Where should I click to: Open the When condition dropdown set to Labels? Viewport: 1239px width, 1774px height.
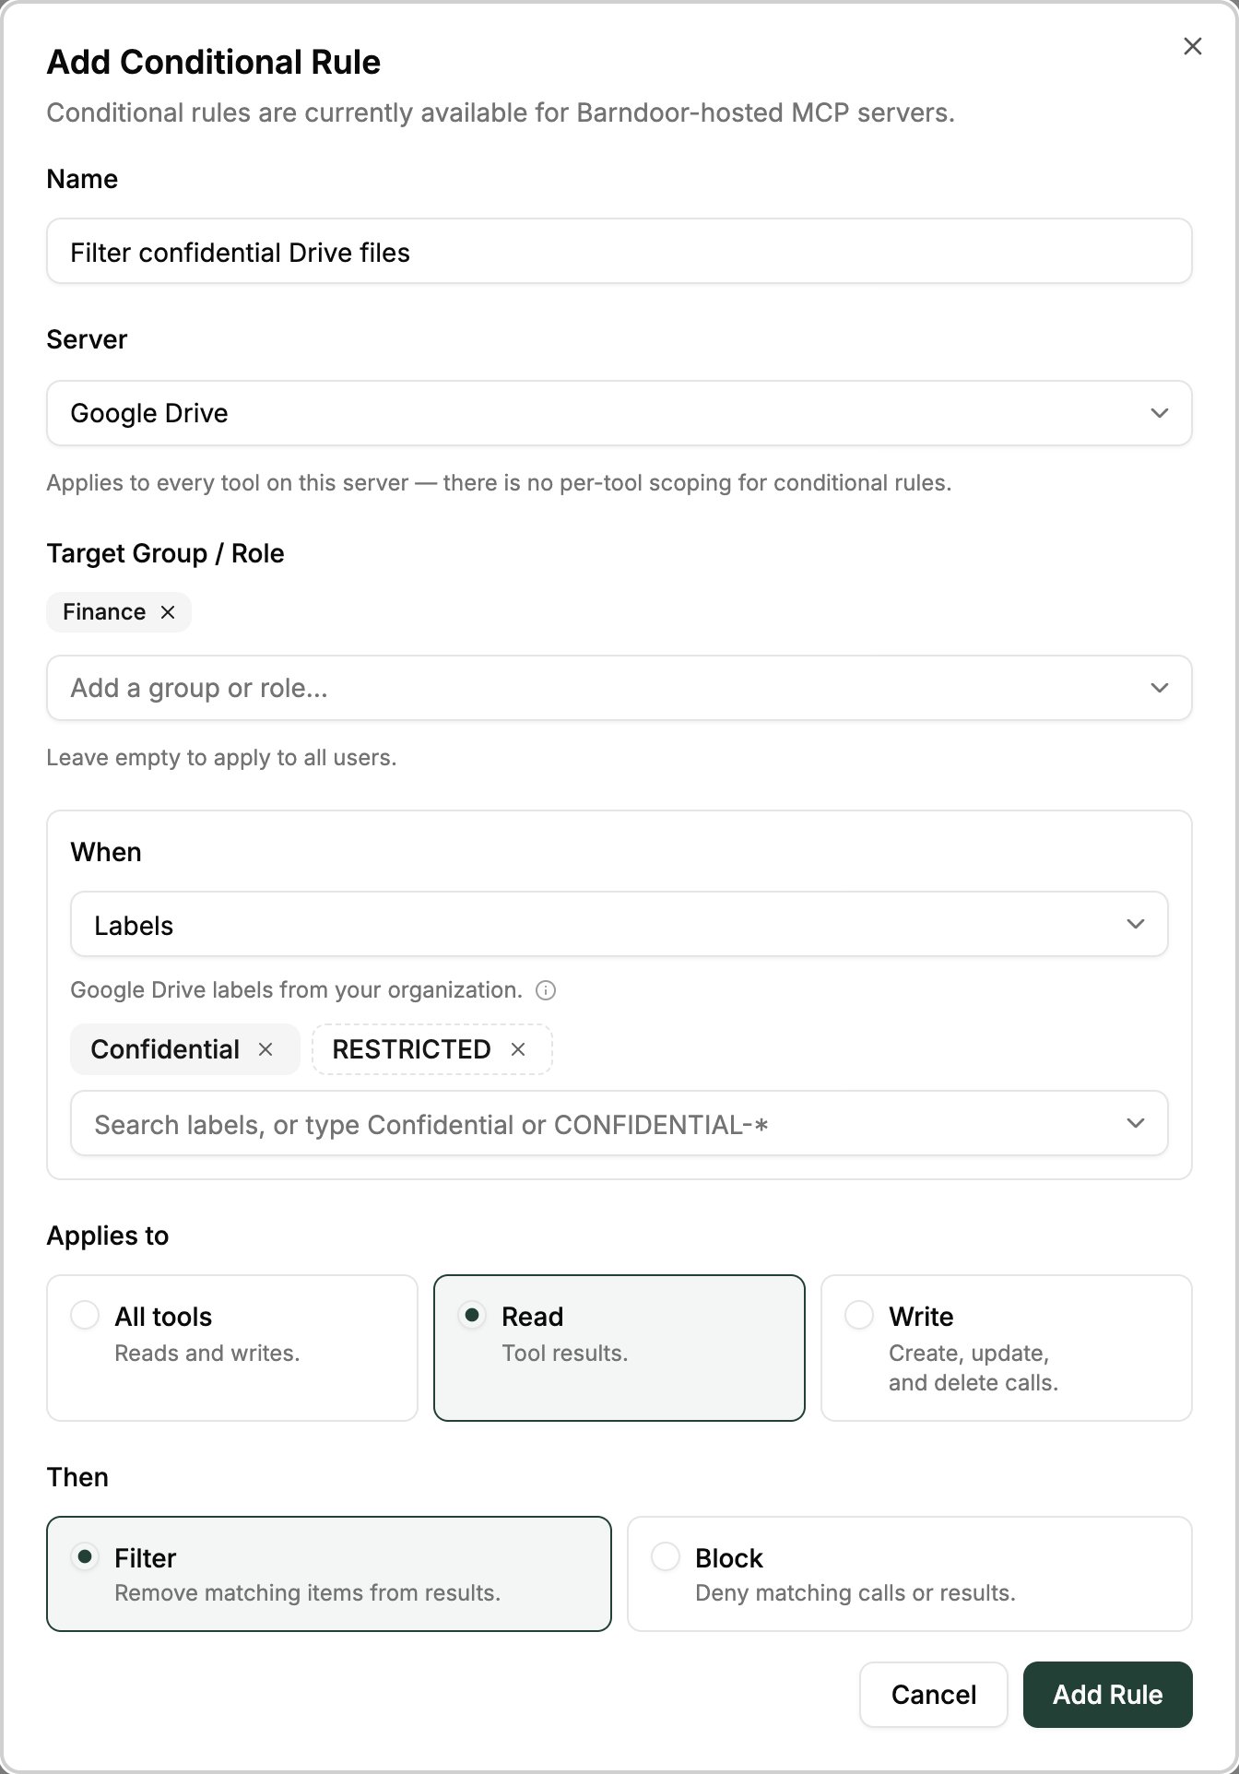point(619,924)
